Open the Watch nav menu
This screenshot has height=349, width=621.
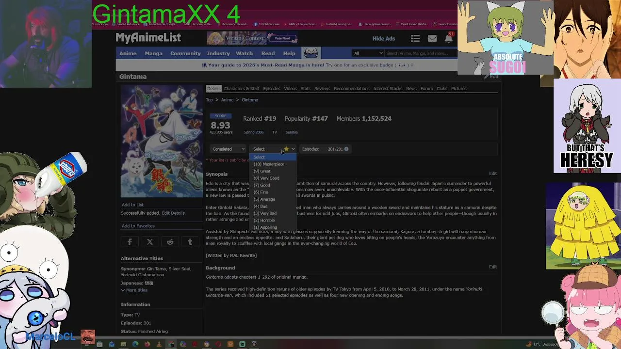[245, 53]
